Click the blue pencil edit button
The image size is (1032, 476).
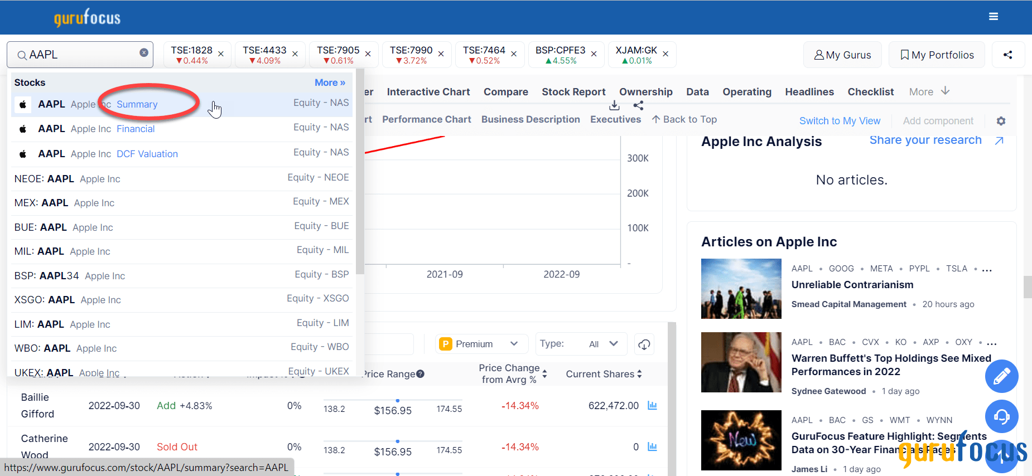pyautogui.click(x=1001, y=376)
